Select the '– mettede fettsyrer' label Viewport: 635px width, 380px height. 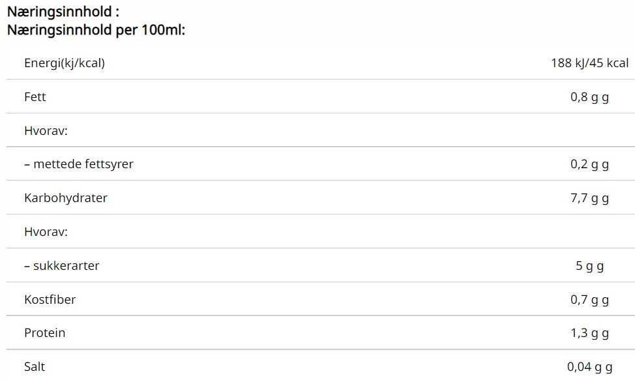click(x=79, y=164)
